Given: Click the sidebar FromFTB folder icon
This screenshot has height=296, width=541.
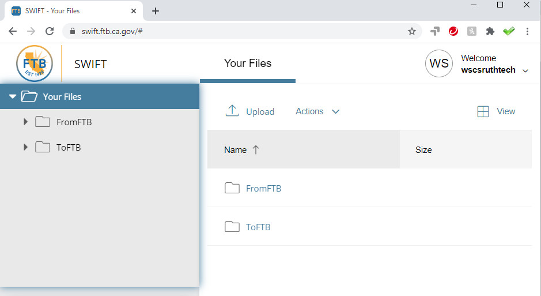Looking at the screenshot, I should pos(43,122).
